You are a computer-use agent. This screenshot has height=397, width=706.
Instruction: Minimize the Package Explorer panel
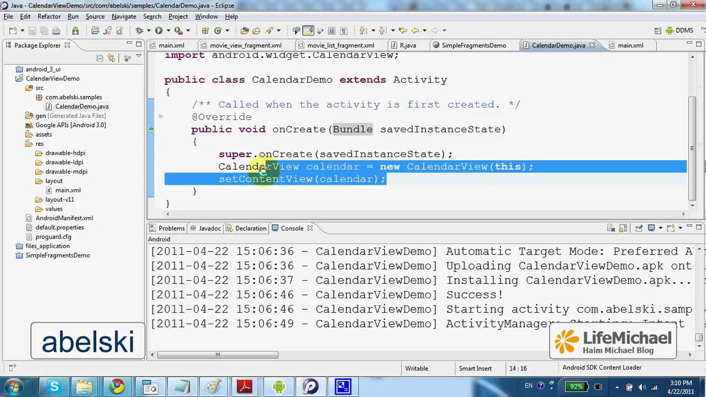tap(129, 44)
